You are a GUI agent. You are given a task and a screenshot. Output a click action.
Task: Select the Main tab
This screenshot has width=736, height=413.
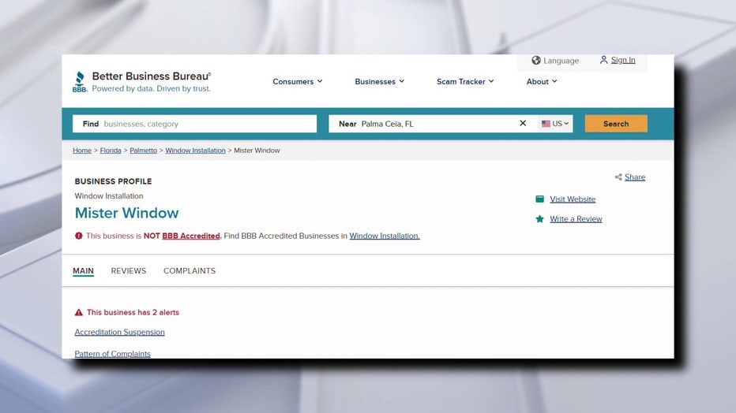[x=83, y=271]
